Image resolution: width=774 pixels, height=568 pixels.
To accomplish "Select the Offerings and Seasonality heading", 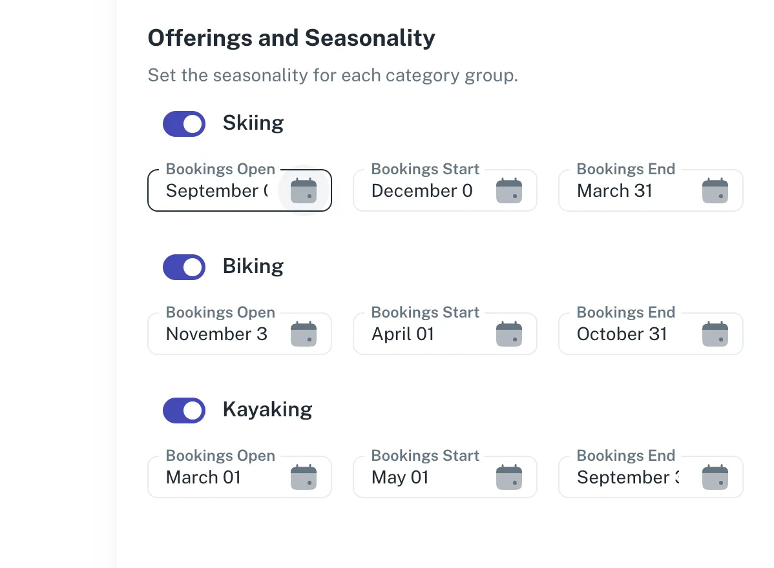I will point(291,37).
